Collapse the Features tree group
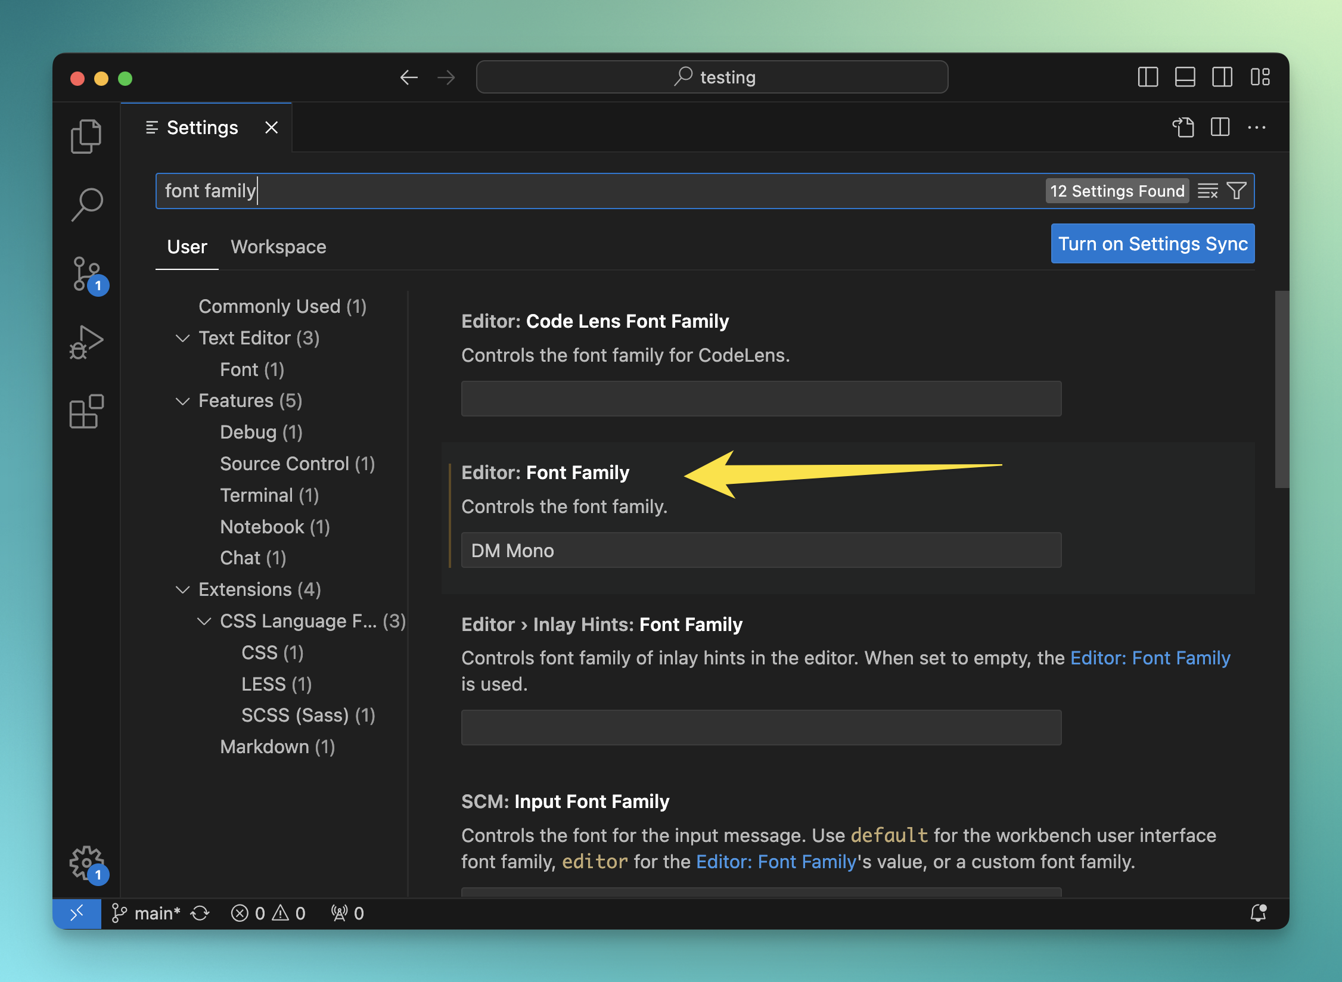The image size is (1342, 982). (183, 401)
